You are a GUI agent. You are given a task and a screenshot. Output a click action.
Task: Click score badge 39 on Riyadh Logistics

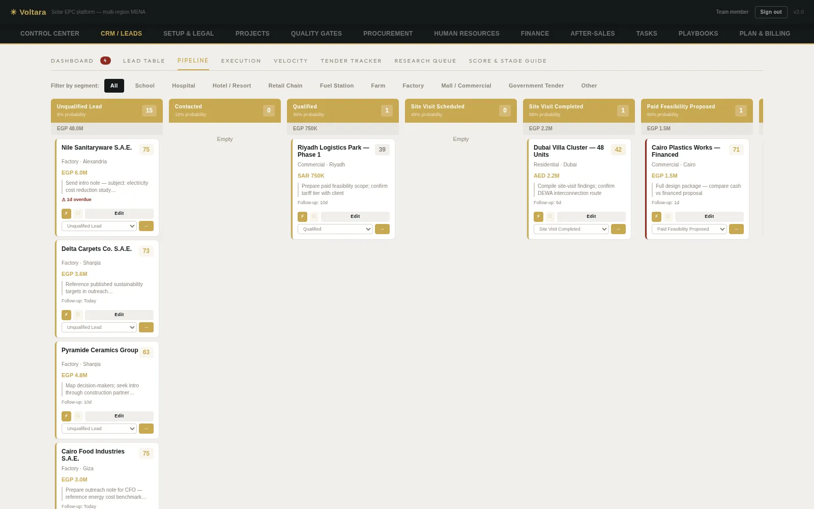(x=382, y=150)
